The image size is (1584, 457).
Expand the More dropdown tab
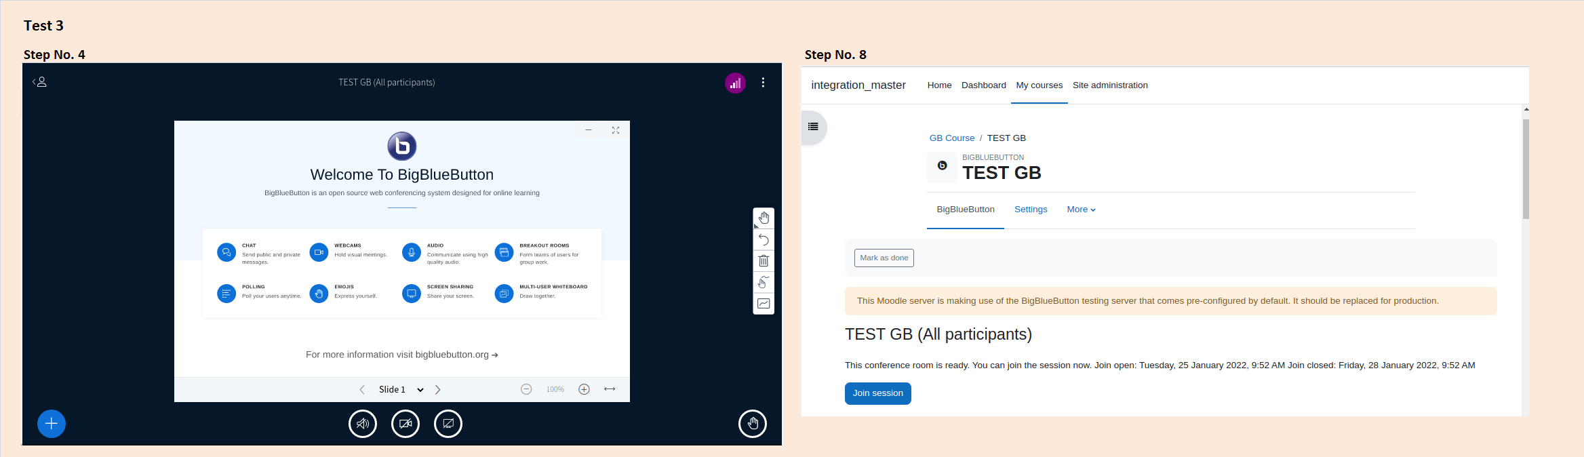coord(1081,210)
